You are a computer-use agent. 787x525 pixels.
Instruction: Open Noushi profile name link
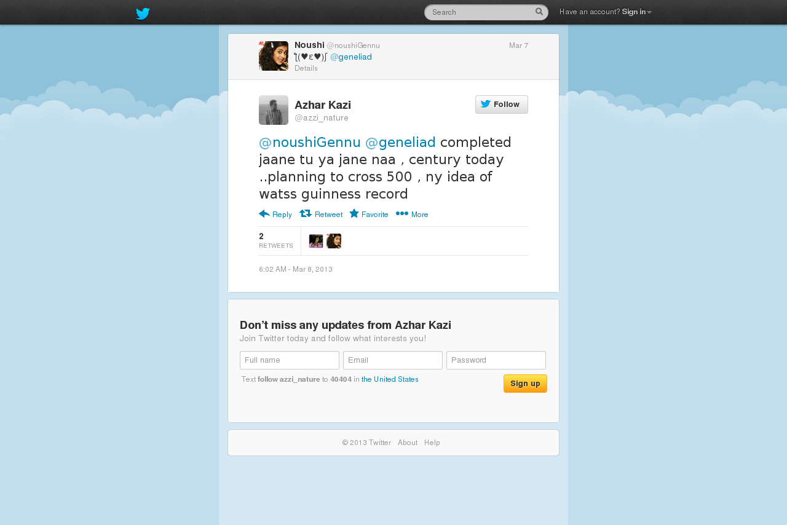click(x=309, y=45)
